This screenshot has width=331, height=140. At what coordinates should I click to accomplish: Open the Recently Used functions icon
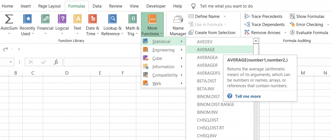pos(27,19)
